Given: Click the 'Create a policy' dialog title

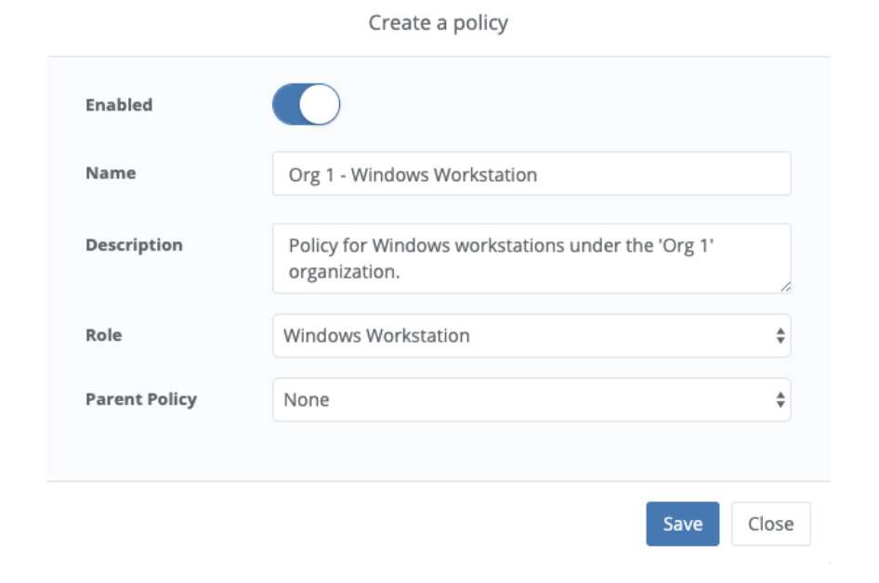Looking at the screenshot, I should pos(439,23).
